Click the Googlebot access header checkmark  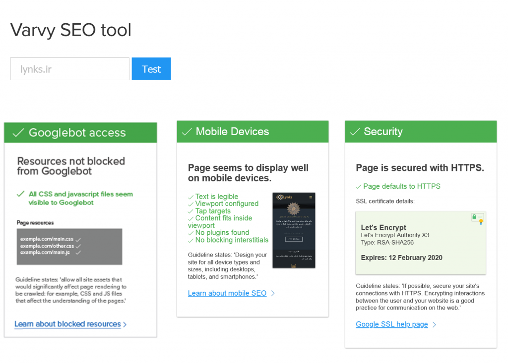[18, 132]
